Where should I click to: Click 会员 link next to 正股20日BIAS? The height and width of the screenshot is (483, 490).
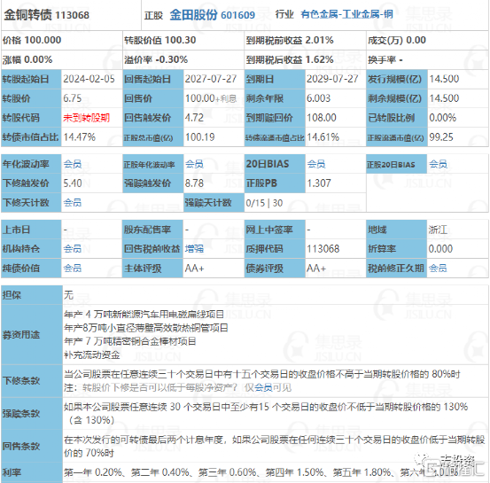pyautogui.click(x=438, y=164)
